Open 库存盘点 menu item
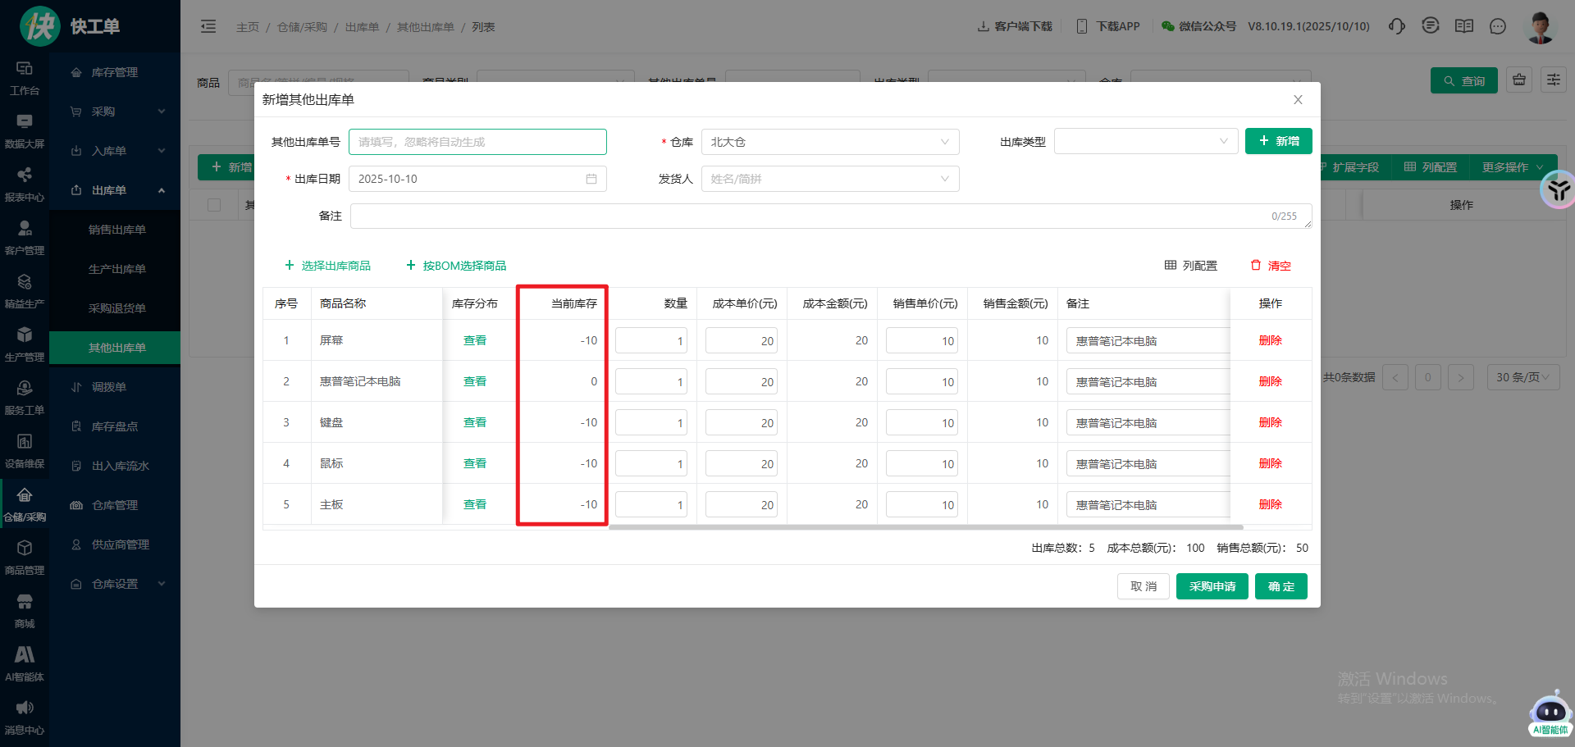The width and height of the screenshot is (1575, 747). [x=114, y=426]
